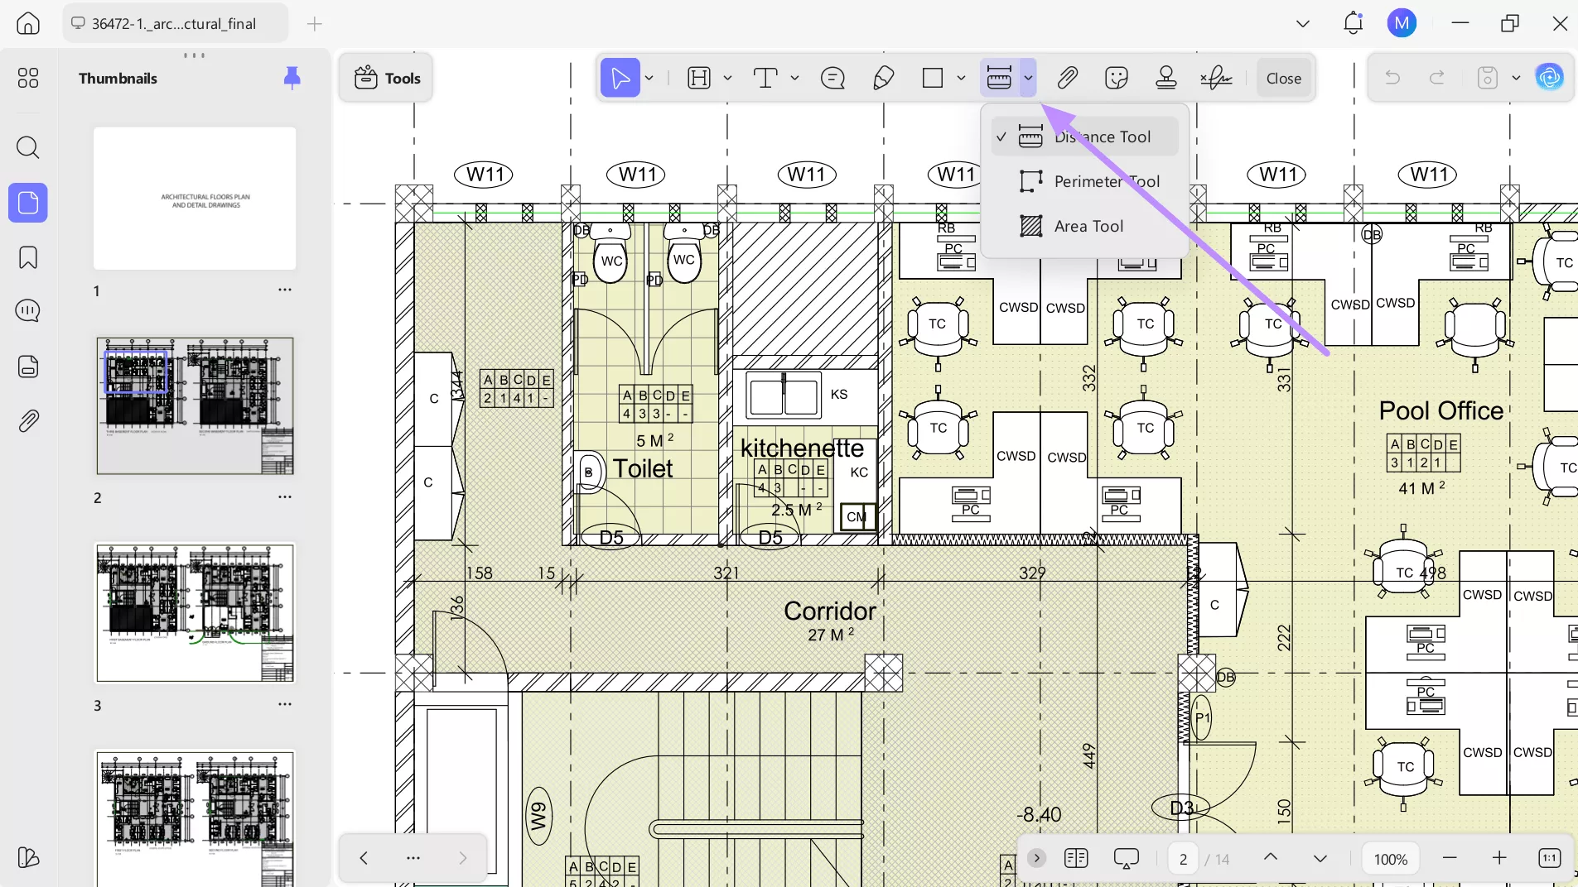Go forward with the right arrow button
The width and height of the screenshot is (1578, 887).
462,858
